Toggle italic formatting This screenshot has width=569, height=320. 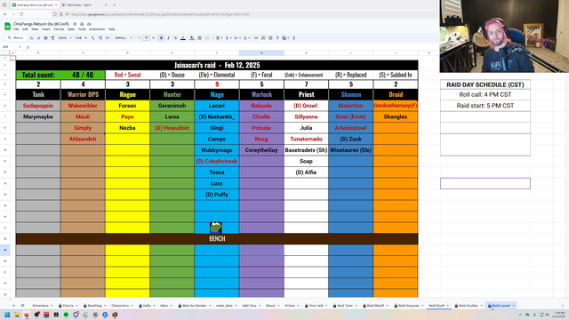click(168, 38)
